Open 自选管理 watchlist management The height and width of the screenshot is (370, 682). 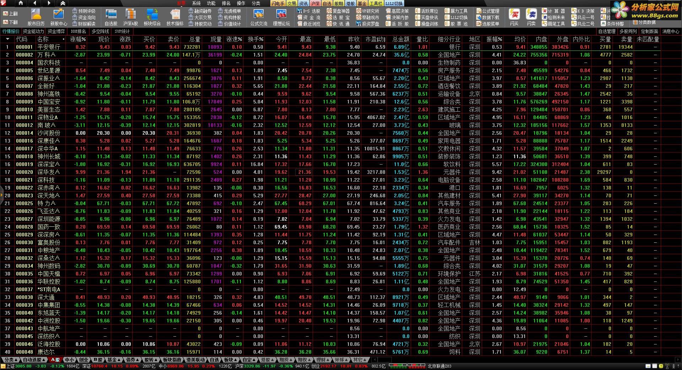(x=607, y=31)
